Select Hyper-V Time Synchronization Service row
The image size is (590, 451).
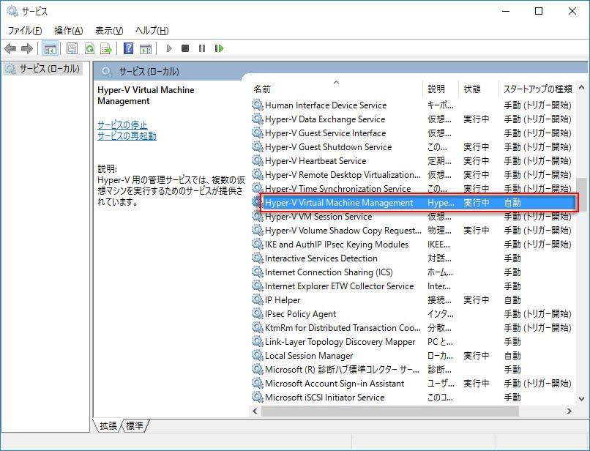pos(413,189)
